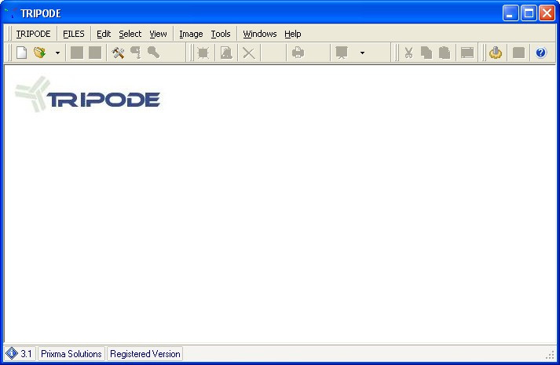560x365 pixels.
Task: Click the '3.1' version text in status bar
Action: (x=26, y=354)
